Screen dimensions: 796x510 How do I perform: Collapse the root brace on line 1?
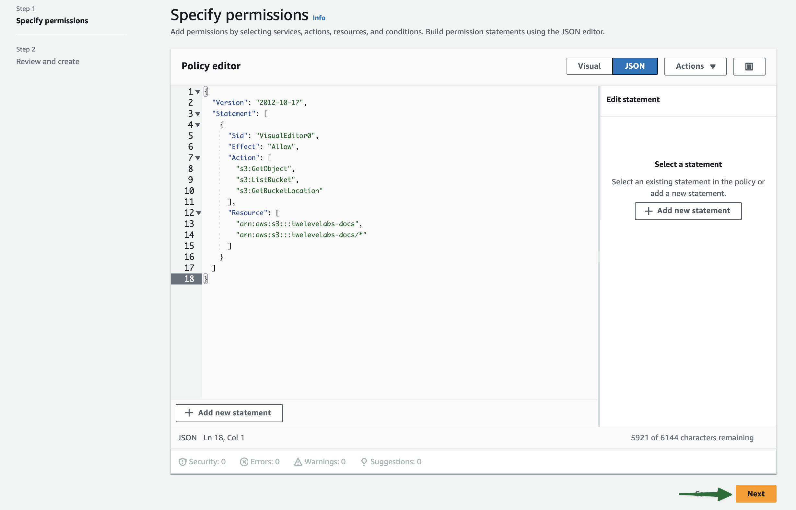[198, 92]
